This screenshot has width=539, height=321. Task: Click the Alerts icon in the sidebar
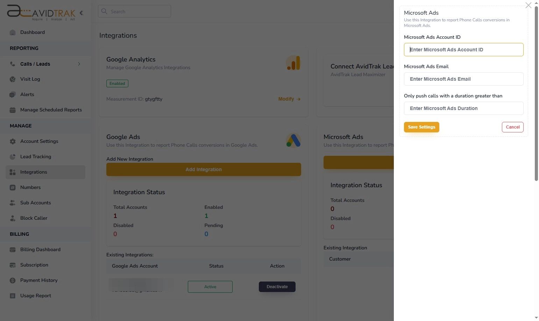coord(13,94)
